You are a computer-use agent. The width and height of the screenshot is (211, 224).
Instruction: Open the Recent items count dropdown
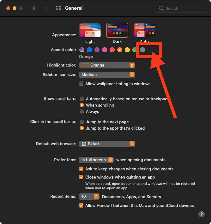(x=89, y=197)
